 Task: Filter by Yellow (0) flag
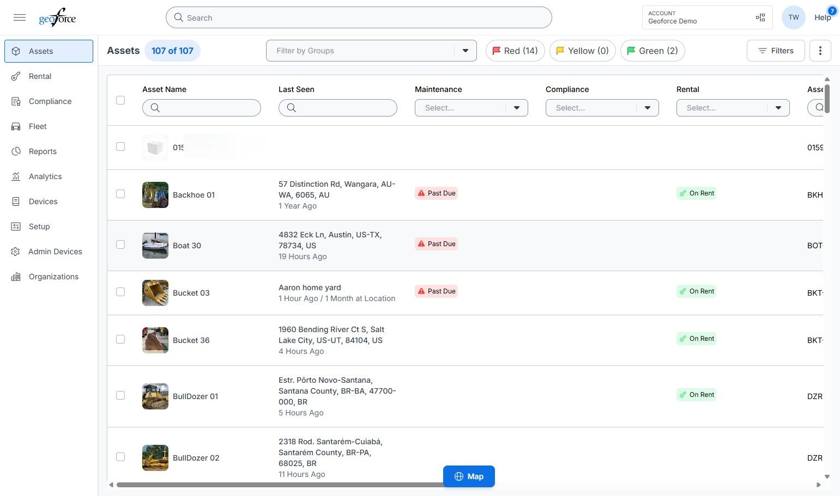pyautogui.click(x=583, y=51)
